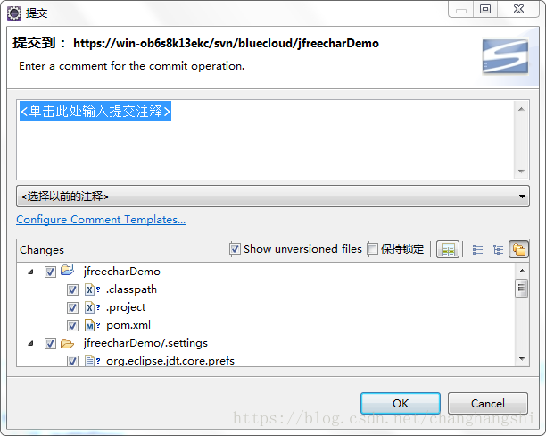Uncheck the .project file checkbox
This screenshot has height=436, width=546.
click(72, 307)
